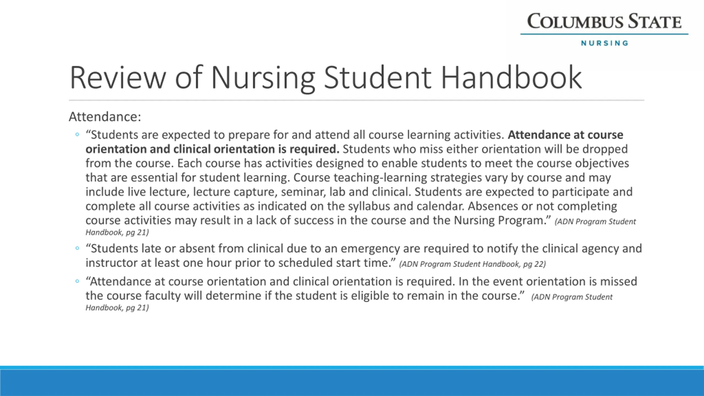Click the third bullet point marker
This screenshot has width=704, height=396.
coord(77,281)
